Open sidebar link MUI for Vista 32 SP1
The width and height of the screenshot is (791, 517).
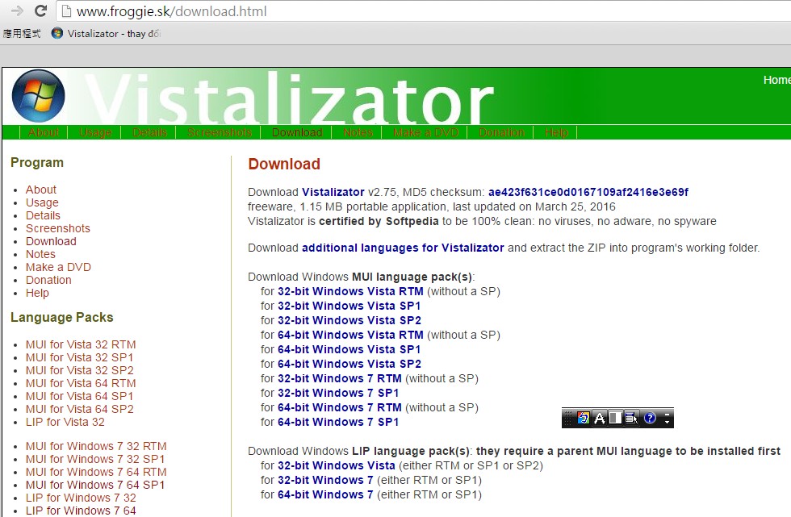tap(80, 358)
